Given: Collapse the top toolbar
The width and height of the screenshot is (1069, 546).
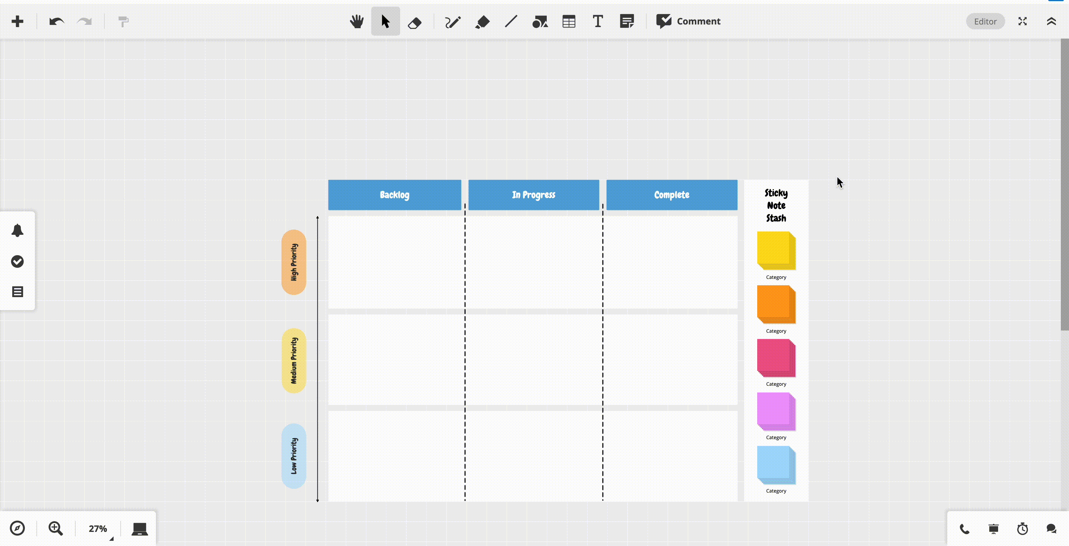Looking at the screenshot, I should point(1051,22).
